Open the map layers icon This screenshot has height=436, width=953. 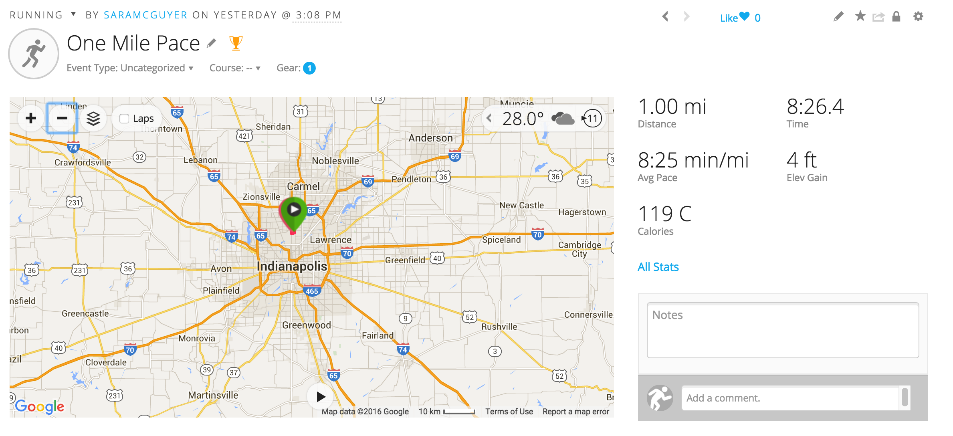[93, 119]
